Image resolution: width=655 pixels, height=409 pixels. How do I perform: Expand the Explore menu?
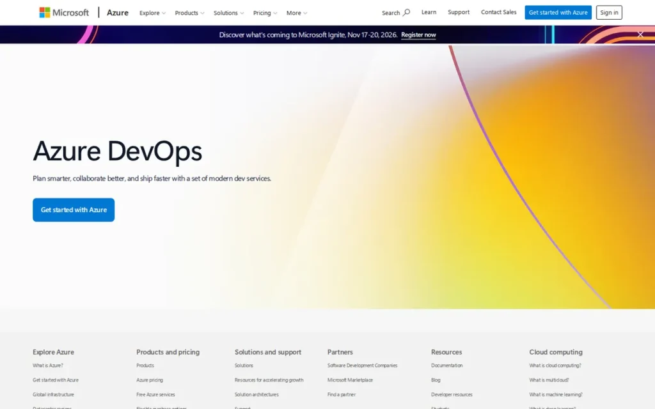[x=152, y=13]
